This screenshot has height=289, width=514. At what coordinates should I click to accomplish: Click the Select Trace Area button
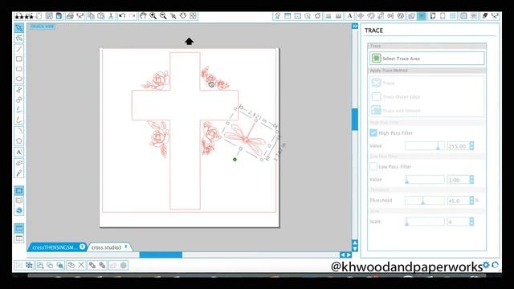point(426,59)
